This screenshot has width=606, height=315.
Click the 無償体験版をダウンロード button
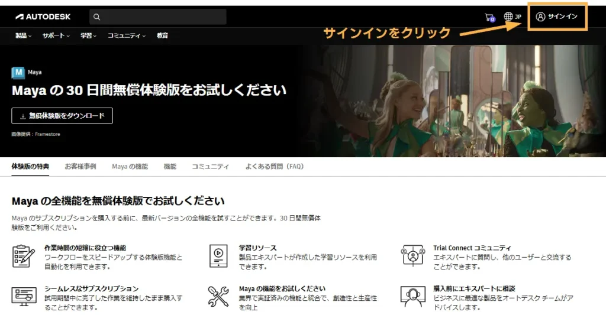(62, 116)
